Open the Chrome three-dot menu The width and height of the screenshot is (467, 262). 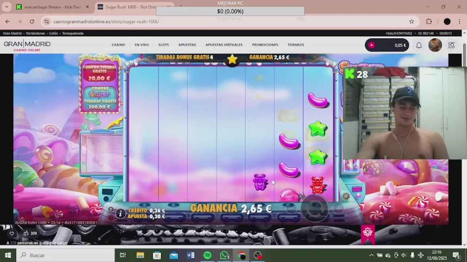click(x=459, y=21)
